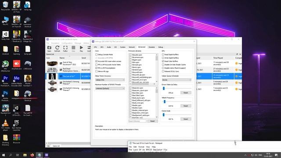Reset Driver Wake-Up Delay value
281x158 pixels.
[x=186, y=93]
